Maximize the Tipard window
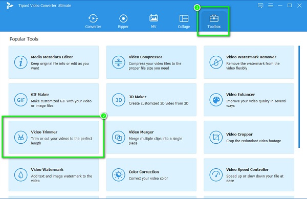The height and width of the screenshot is (199, 307). [290, 6]
